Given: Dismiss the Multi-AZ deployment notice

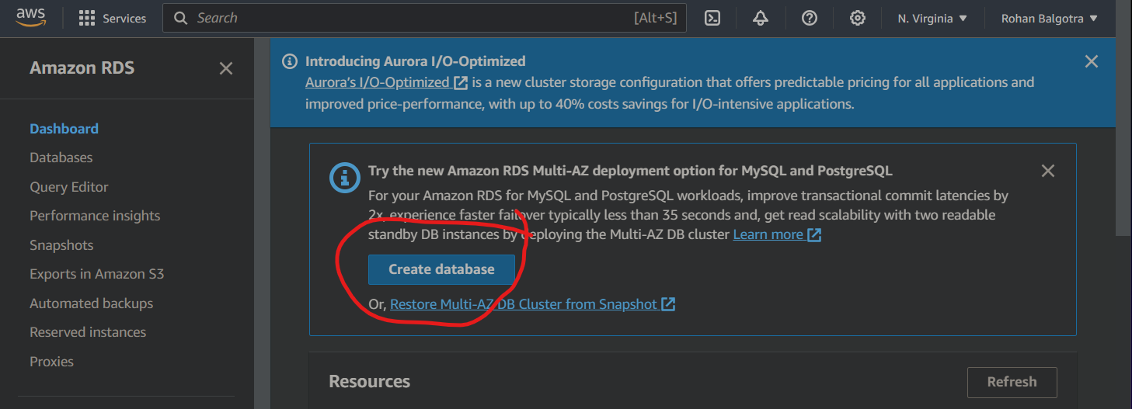Looking at the screenshot, I should 1048,171.
